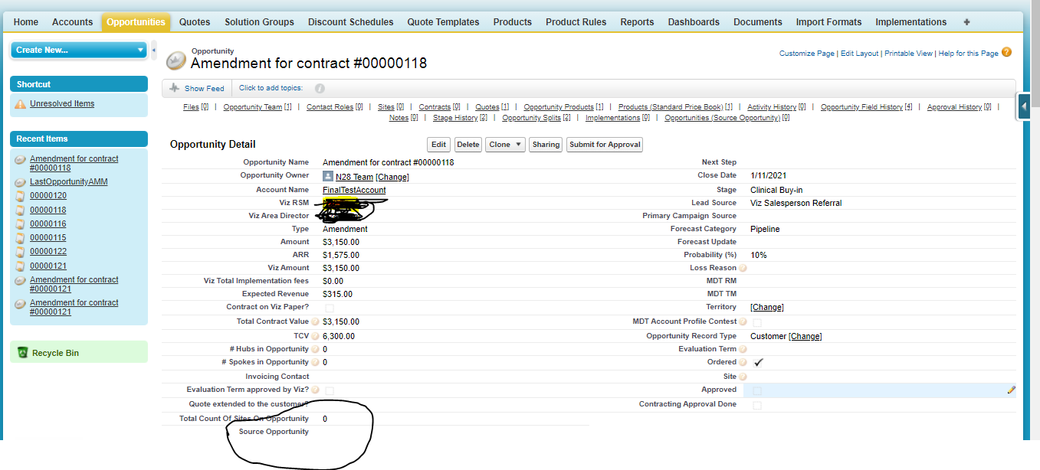The image size is (1040, 470).
Task: Open the FinalTestAccount link
Action: click(x=354, y=190)
